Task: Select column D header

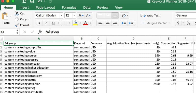Action: (x=133, y=39)
